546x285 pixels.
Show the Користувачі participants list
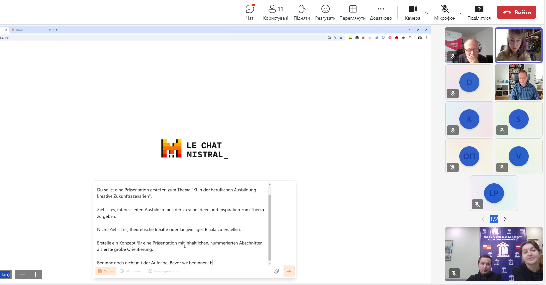tap(276, 12)
